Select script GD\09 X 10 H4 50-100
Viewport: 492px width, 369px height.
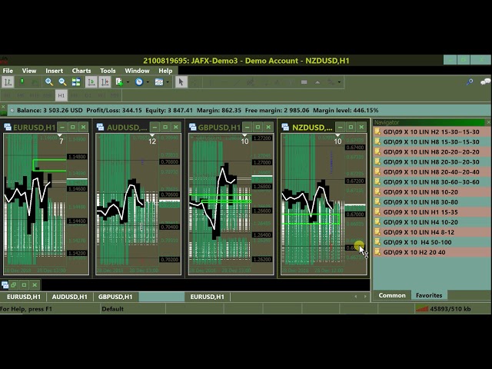click(x=417, y=242)
